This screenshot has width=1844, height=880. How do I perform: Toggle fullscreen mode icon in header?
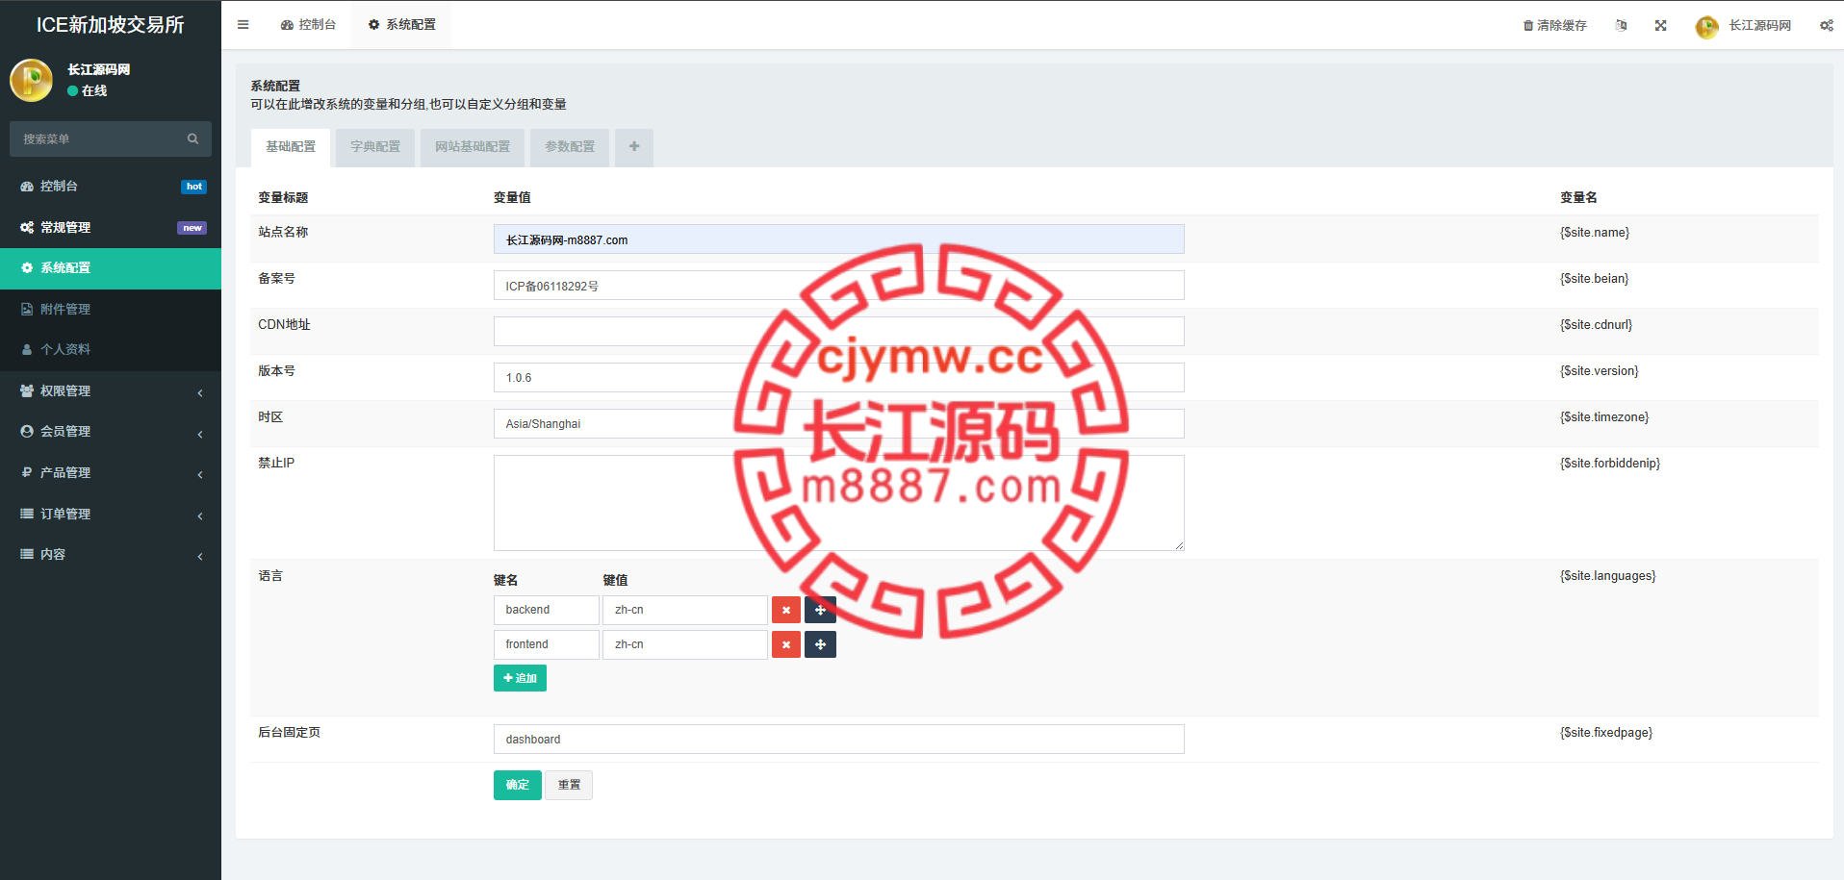[1660, 25]
